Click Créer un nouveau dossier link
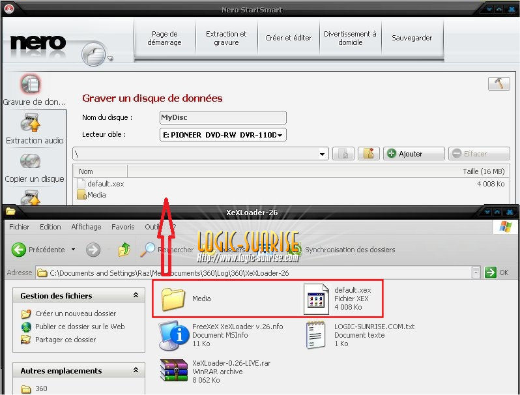This screenshot has width=520, height=395. 76,314
